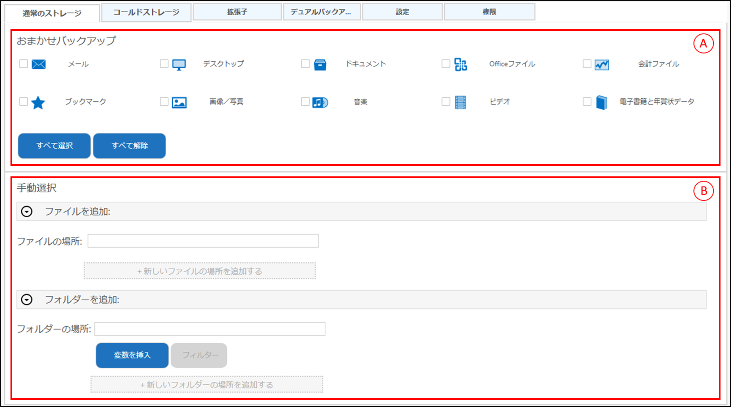Screen dimensions: 731x407
Task: Check the 電子書籍と年賀状データ checkbox
Action: pyautogui.click(x=587, y=102)
